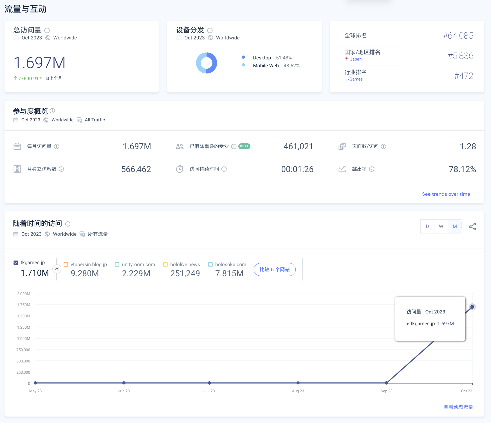Open share icon in visits chart

(x=472, y=227)
